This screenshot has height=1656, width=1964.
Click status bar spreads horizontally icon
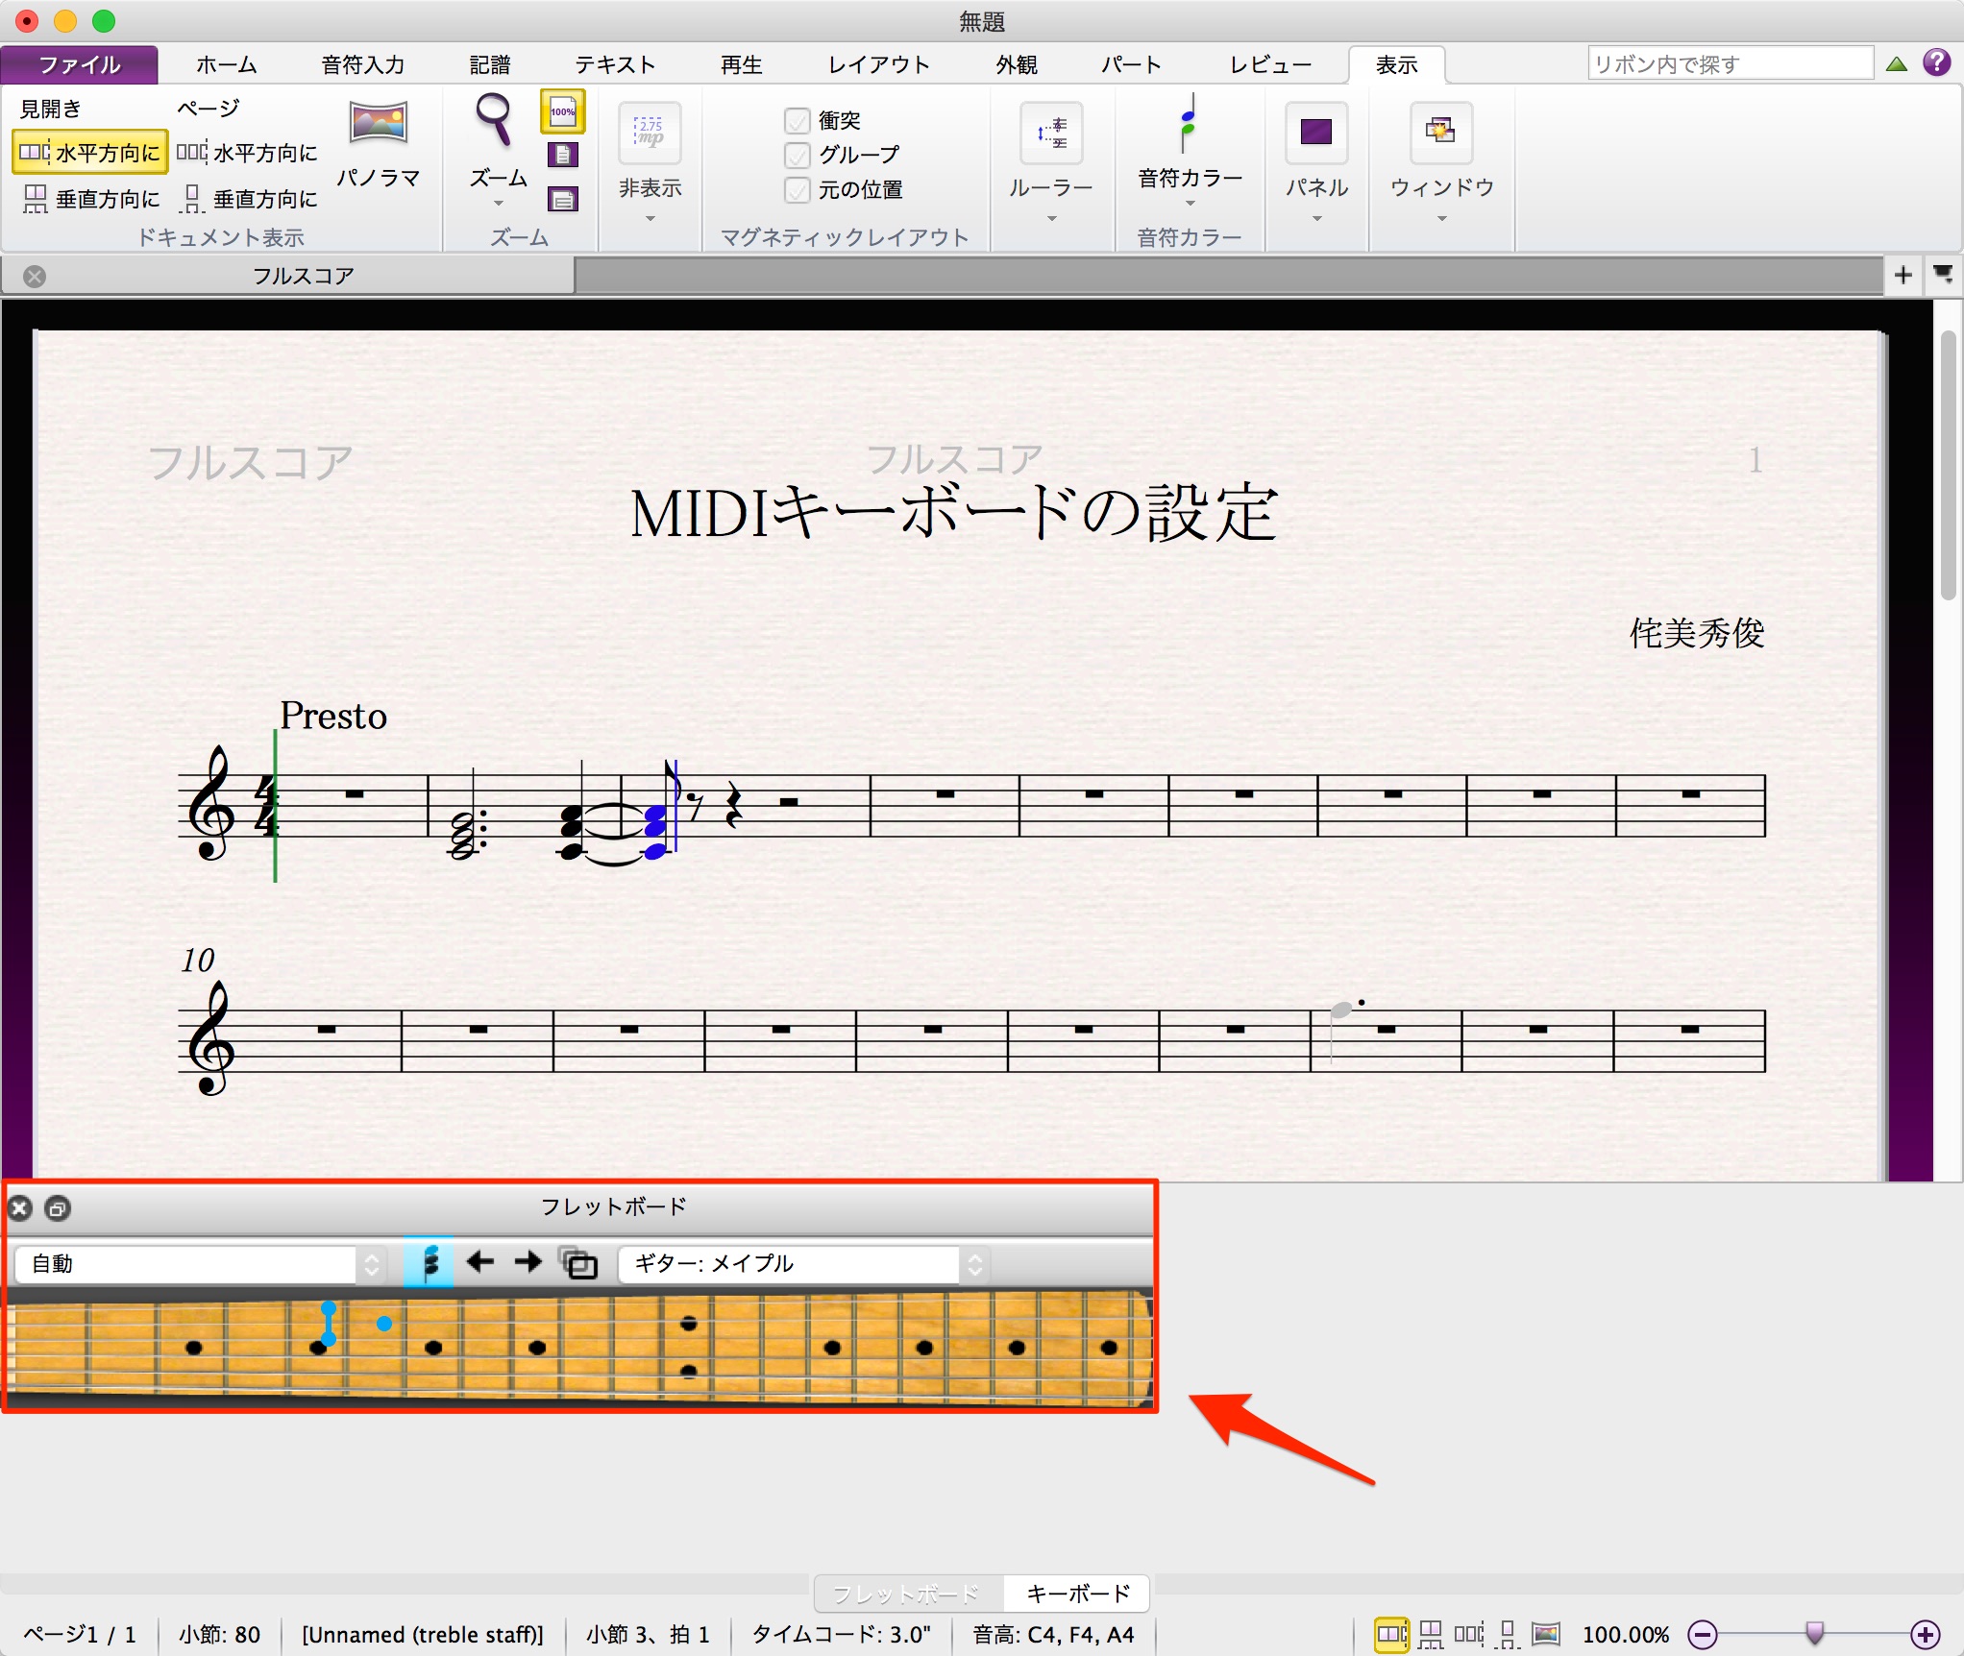coord(1391,1634)
